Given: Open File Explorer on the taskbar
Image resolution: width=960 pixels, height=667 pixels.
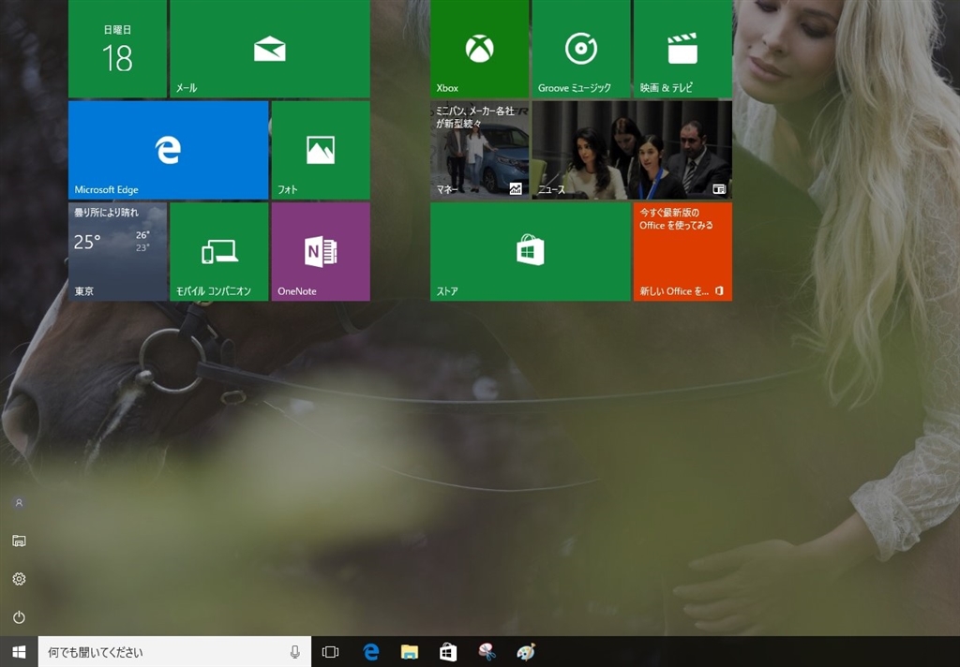Looking at the screenshot, I should [409, 652].
